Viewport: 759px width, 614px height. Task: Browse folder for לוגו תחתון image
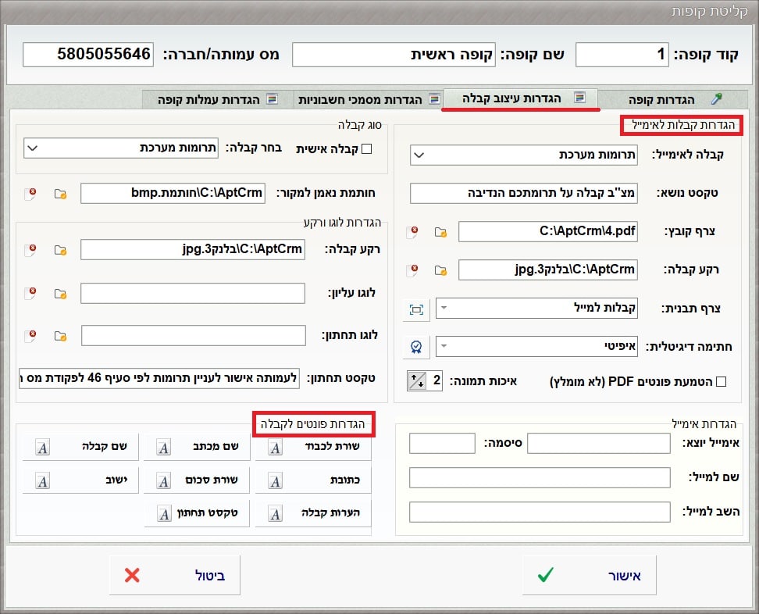pos(60,336)
